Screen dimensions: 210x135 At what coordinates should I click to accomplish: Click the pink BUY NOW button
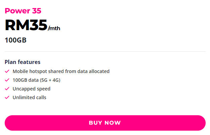click(105, 123)
